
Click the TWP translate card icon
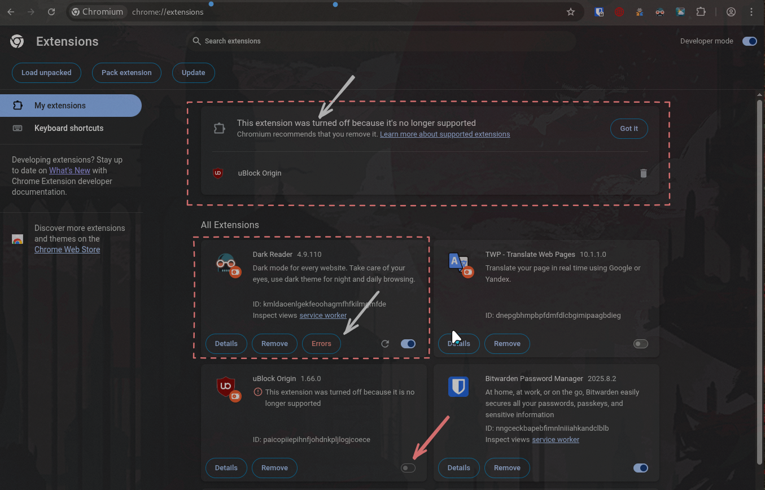pos(460,264)
